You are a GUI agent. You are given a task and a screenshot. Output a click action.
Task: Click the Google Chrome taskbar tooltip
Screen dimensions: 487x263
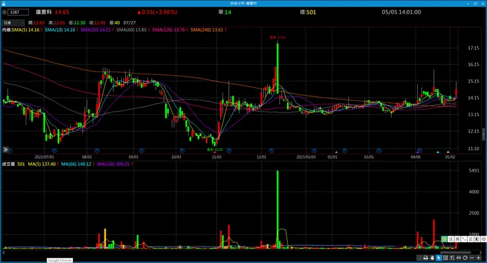[x=60, y=260]
